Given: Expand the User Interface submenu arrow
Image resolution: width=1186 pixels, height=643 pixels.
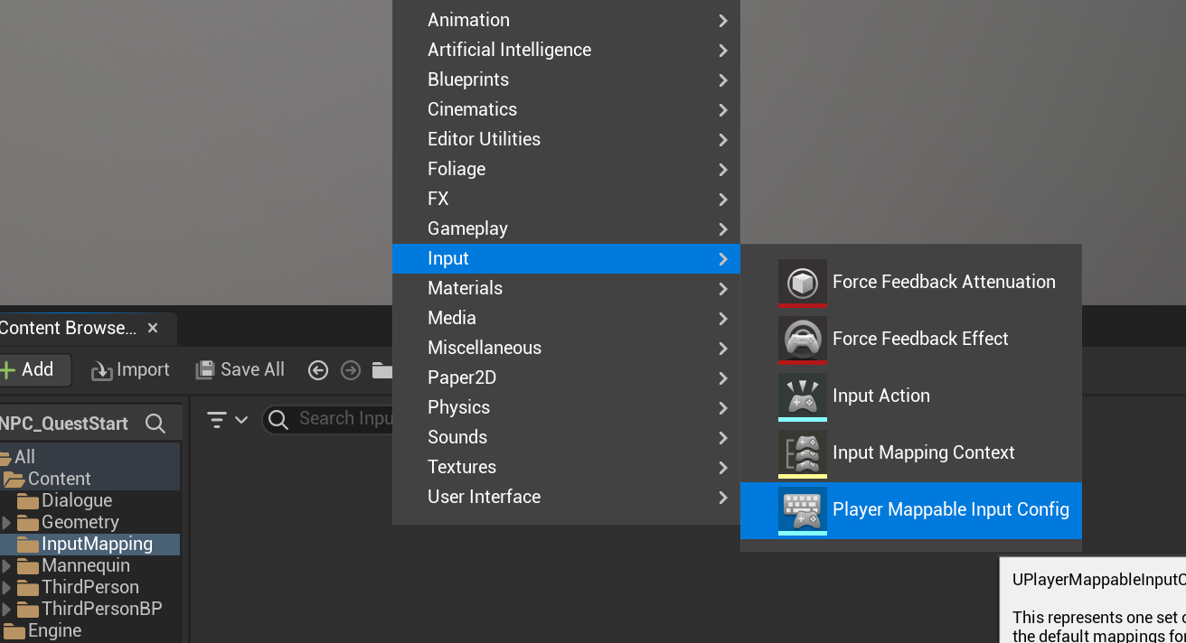Looking at the screenshot, I should [723, 498].
